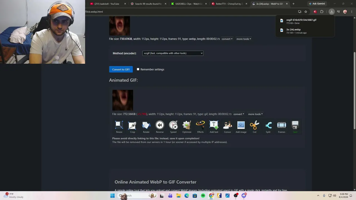Open Chrome media controls

[338, 12]
